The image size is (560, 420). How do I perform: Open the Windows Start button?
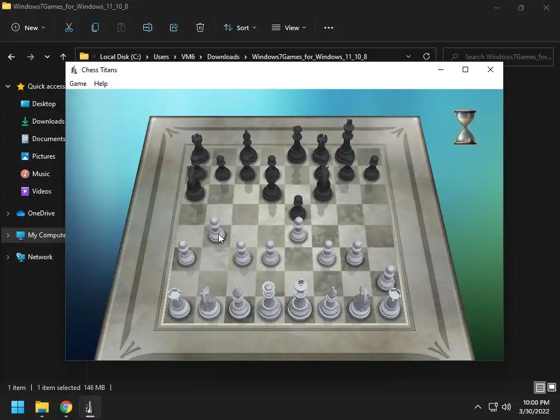(x=17, y=407)
